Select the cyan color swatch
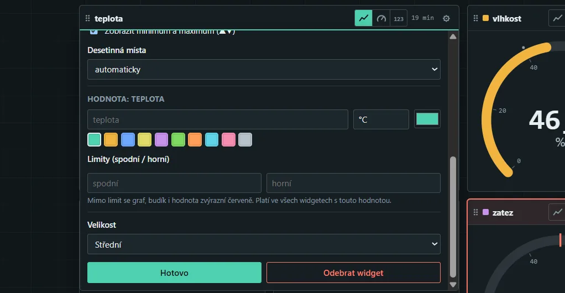565x293 pixels. [x=212, y=139]
